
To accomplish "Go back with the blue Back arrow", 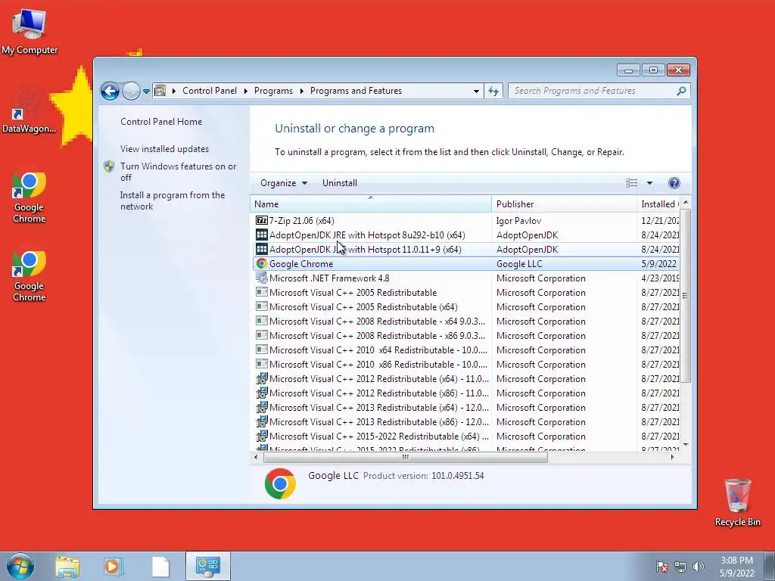I will [x=110, y=91].
